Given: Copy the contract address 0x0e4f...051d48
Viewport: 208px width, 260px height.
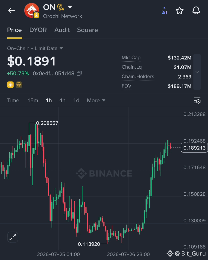Looking at the screenshot, I should (x=79, y=73).
